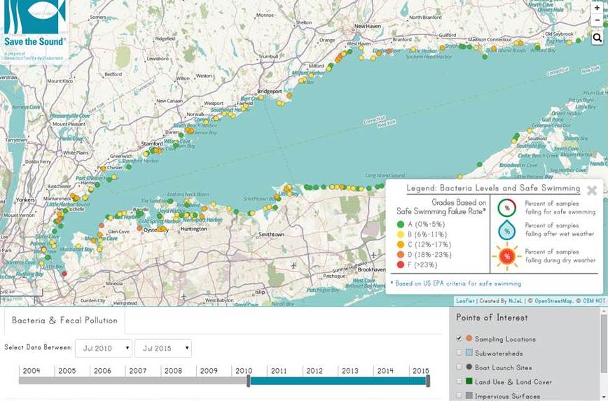
Task: Close the Bacteria Levels legend panel
Action: pyautogui.click(x=591, y=190)
